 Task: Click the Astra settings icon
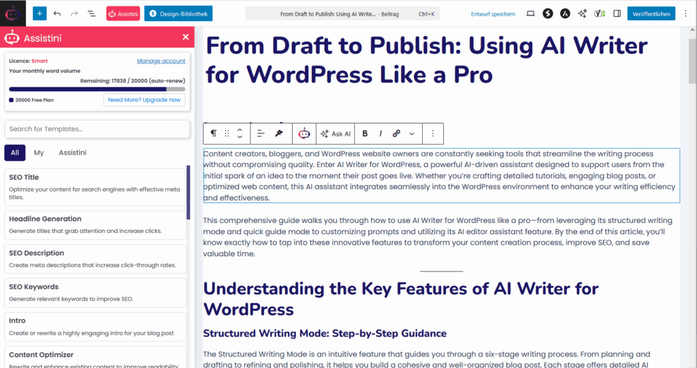coord(565,14)
